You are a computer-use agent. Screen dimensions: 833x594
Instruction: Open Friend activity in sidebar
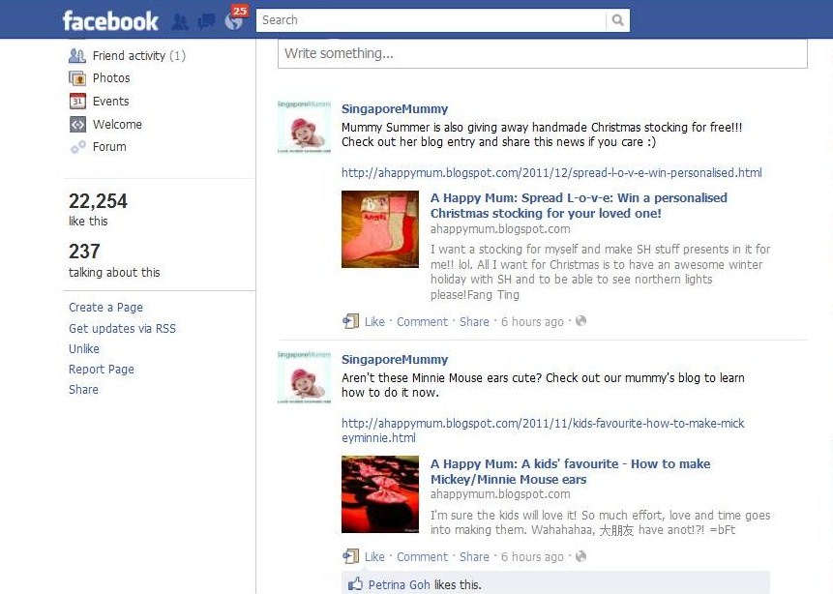point(138,56)
